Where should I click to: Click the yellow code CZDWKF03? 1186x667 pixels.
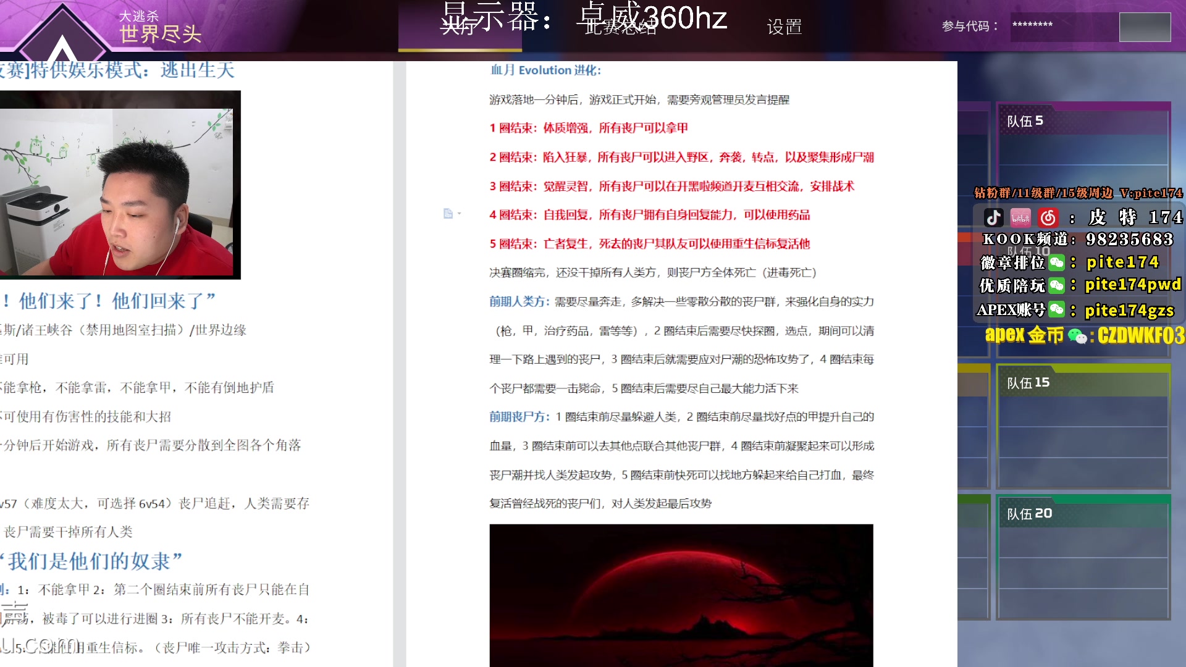coord(1141,336)
